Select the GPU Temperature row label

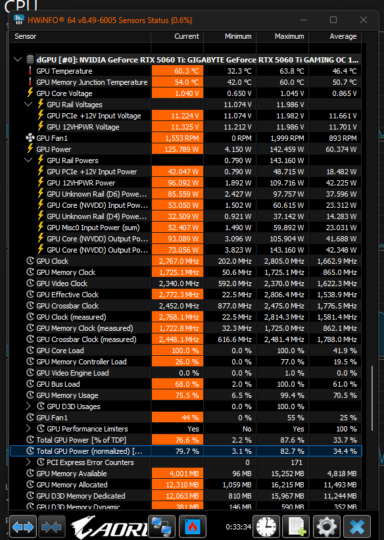(x=64, y=71)
